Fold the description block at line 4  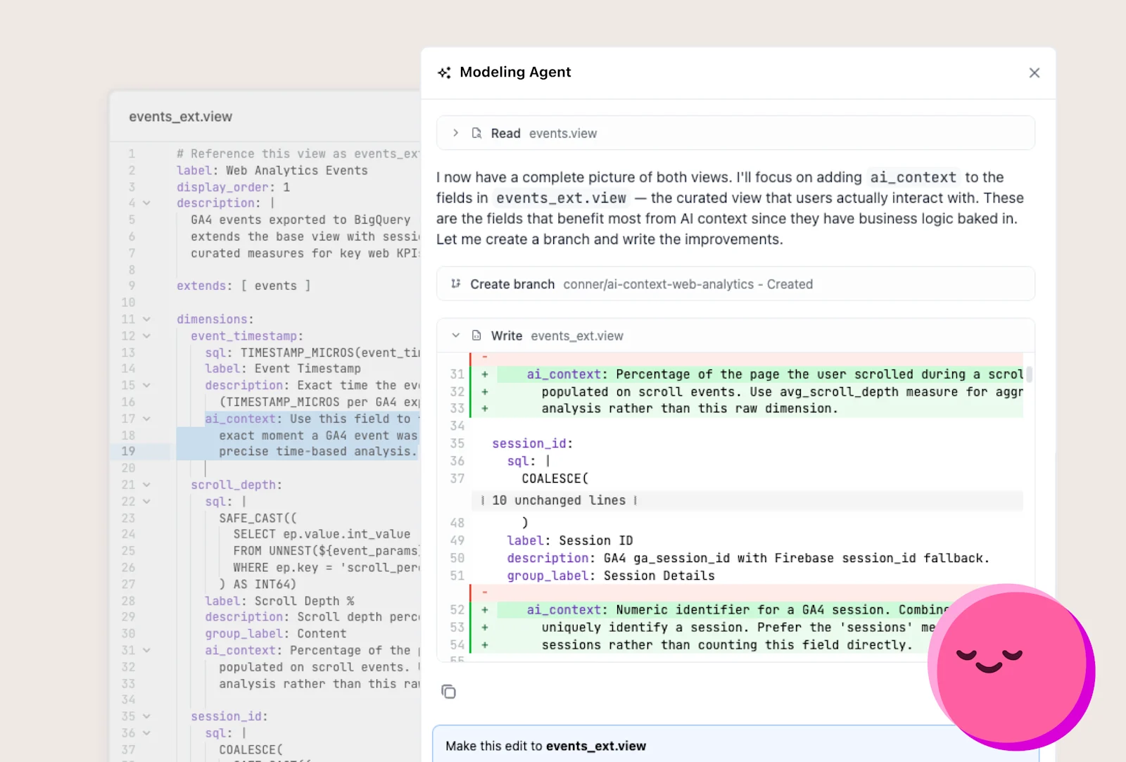pyautogui.click(x=146, y=203)
